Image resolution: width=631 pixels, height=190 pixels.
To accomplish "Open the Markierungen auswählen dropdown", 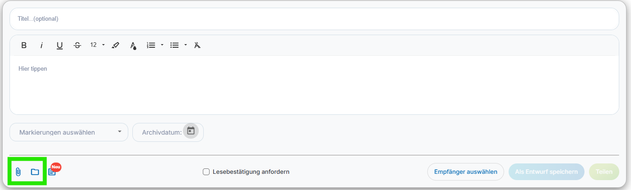I will 69,132.
